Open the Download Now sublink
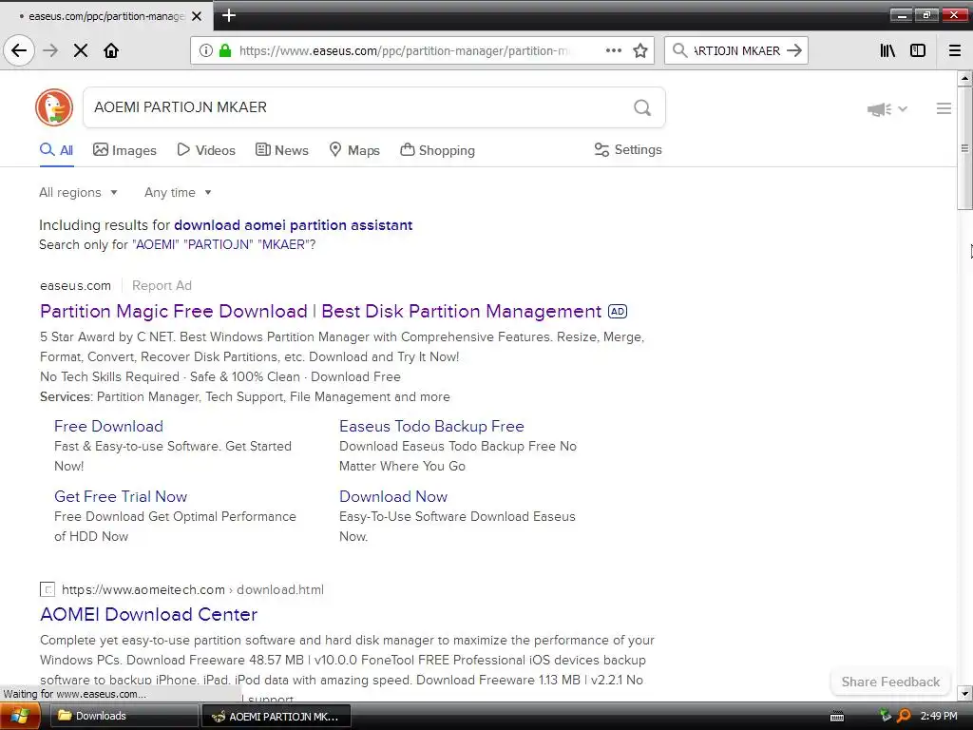Screen dimensions: 973x730 393,496
